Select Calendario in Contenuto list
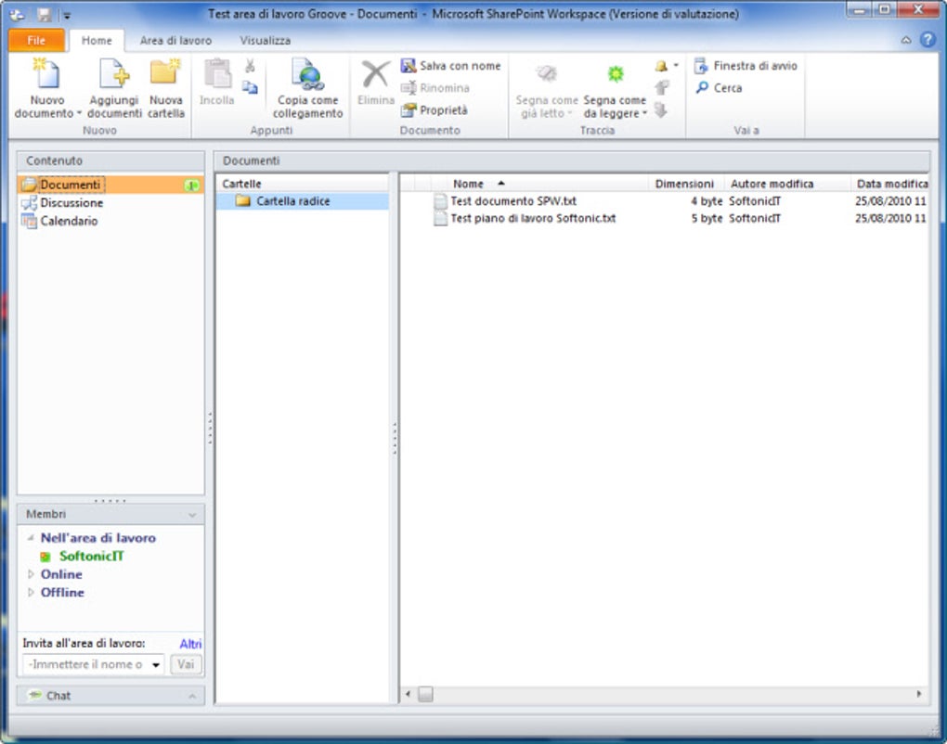Viewport: 947px width, 744px height. tap(69, 221)
